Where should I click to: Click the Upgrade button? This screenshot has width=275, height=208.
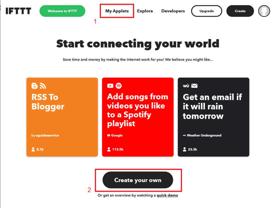207,11
